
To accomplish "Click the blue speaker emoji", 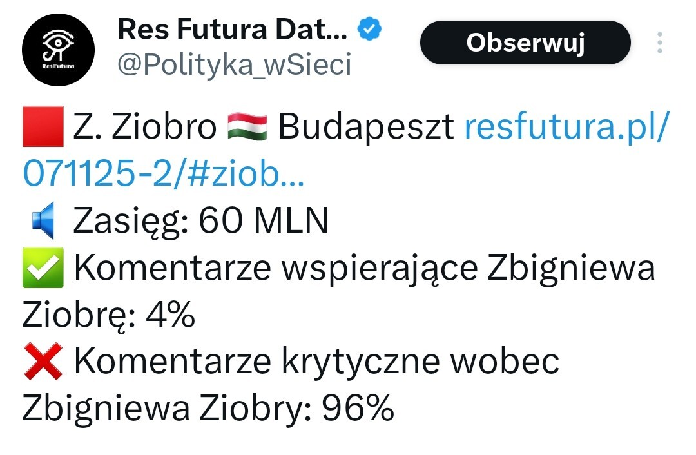I will coord(43,221).
